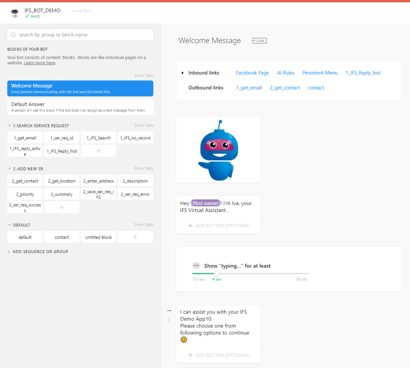Add new block in 1-Search Service Request group
This screenshot has width=410, height=368.
[x=98, y=151]
